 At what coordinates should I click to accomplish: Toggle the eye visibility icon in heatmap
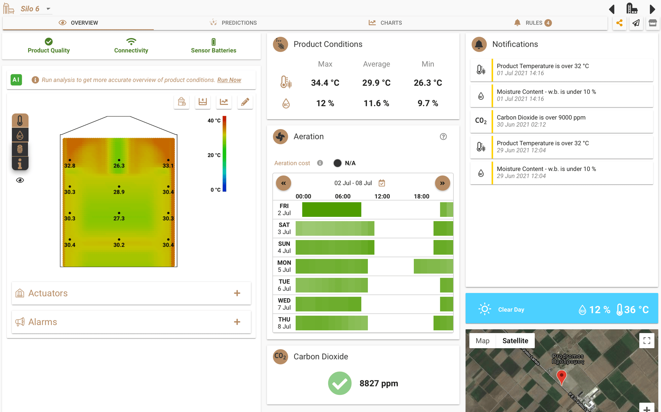click(x=20, y=179)
